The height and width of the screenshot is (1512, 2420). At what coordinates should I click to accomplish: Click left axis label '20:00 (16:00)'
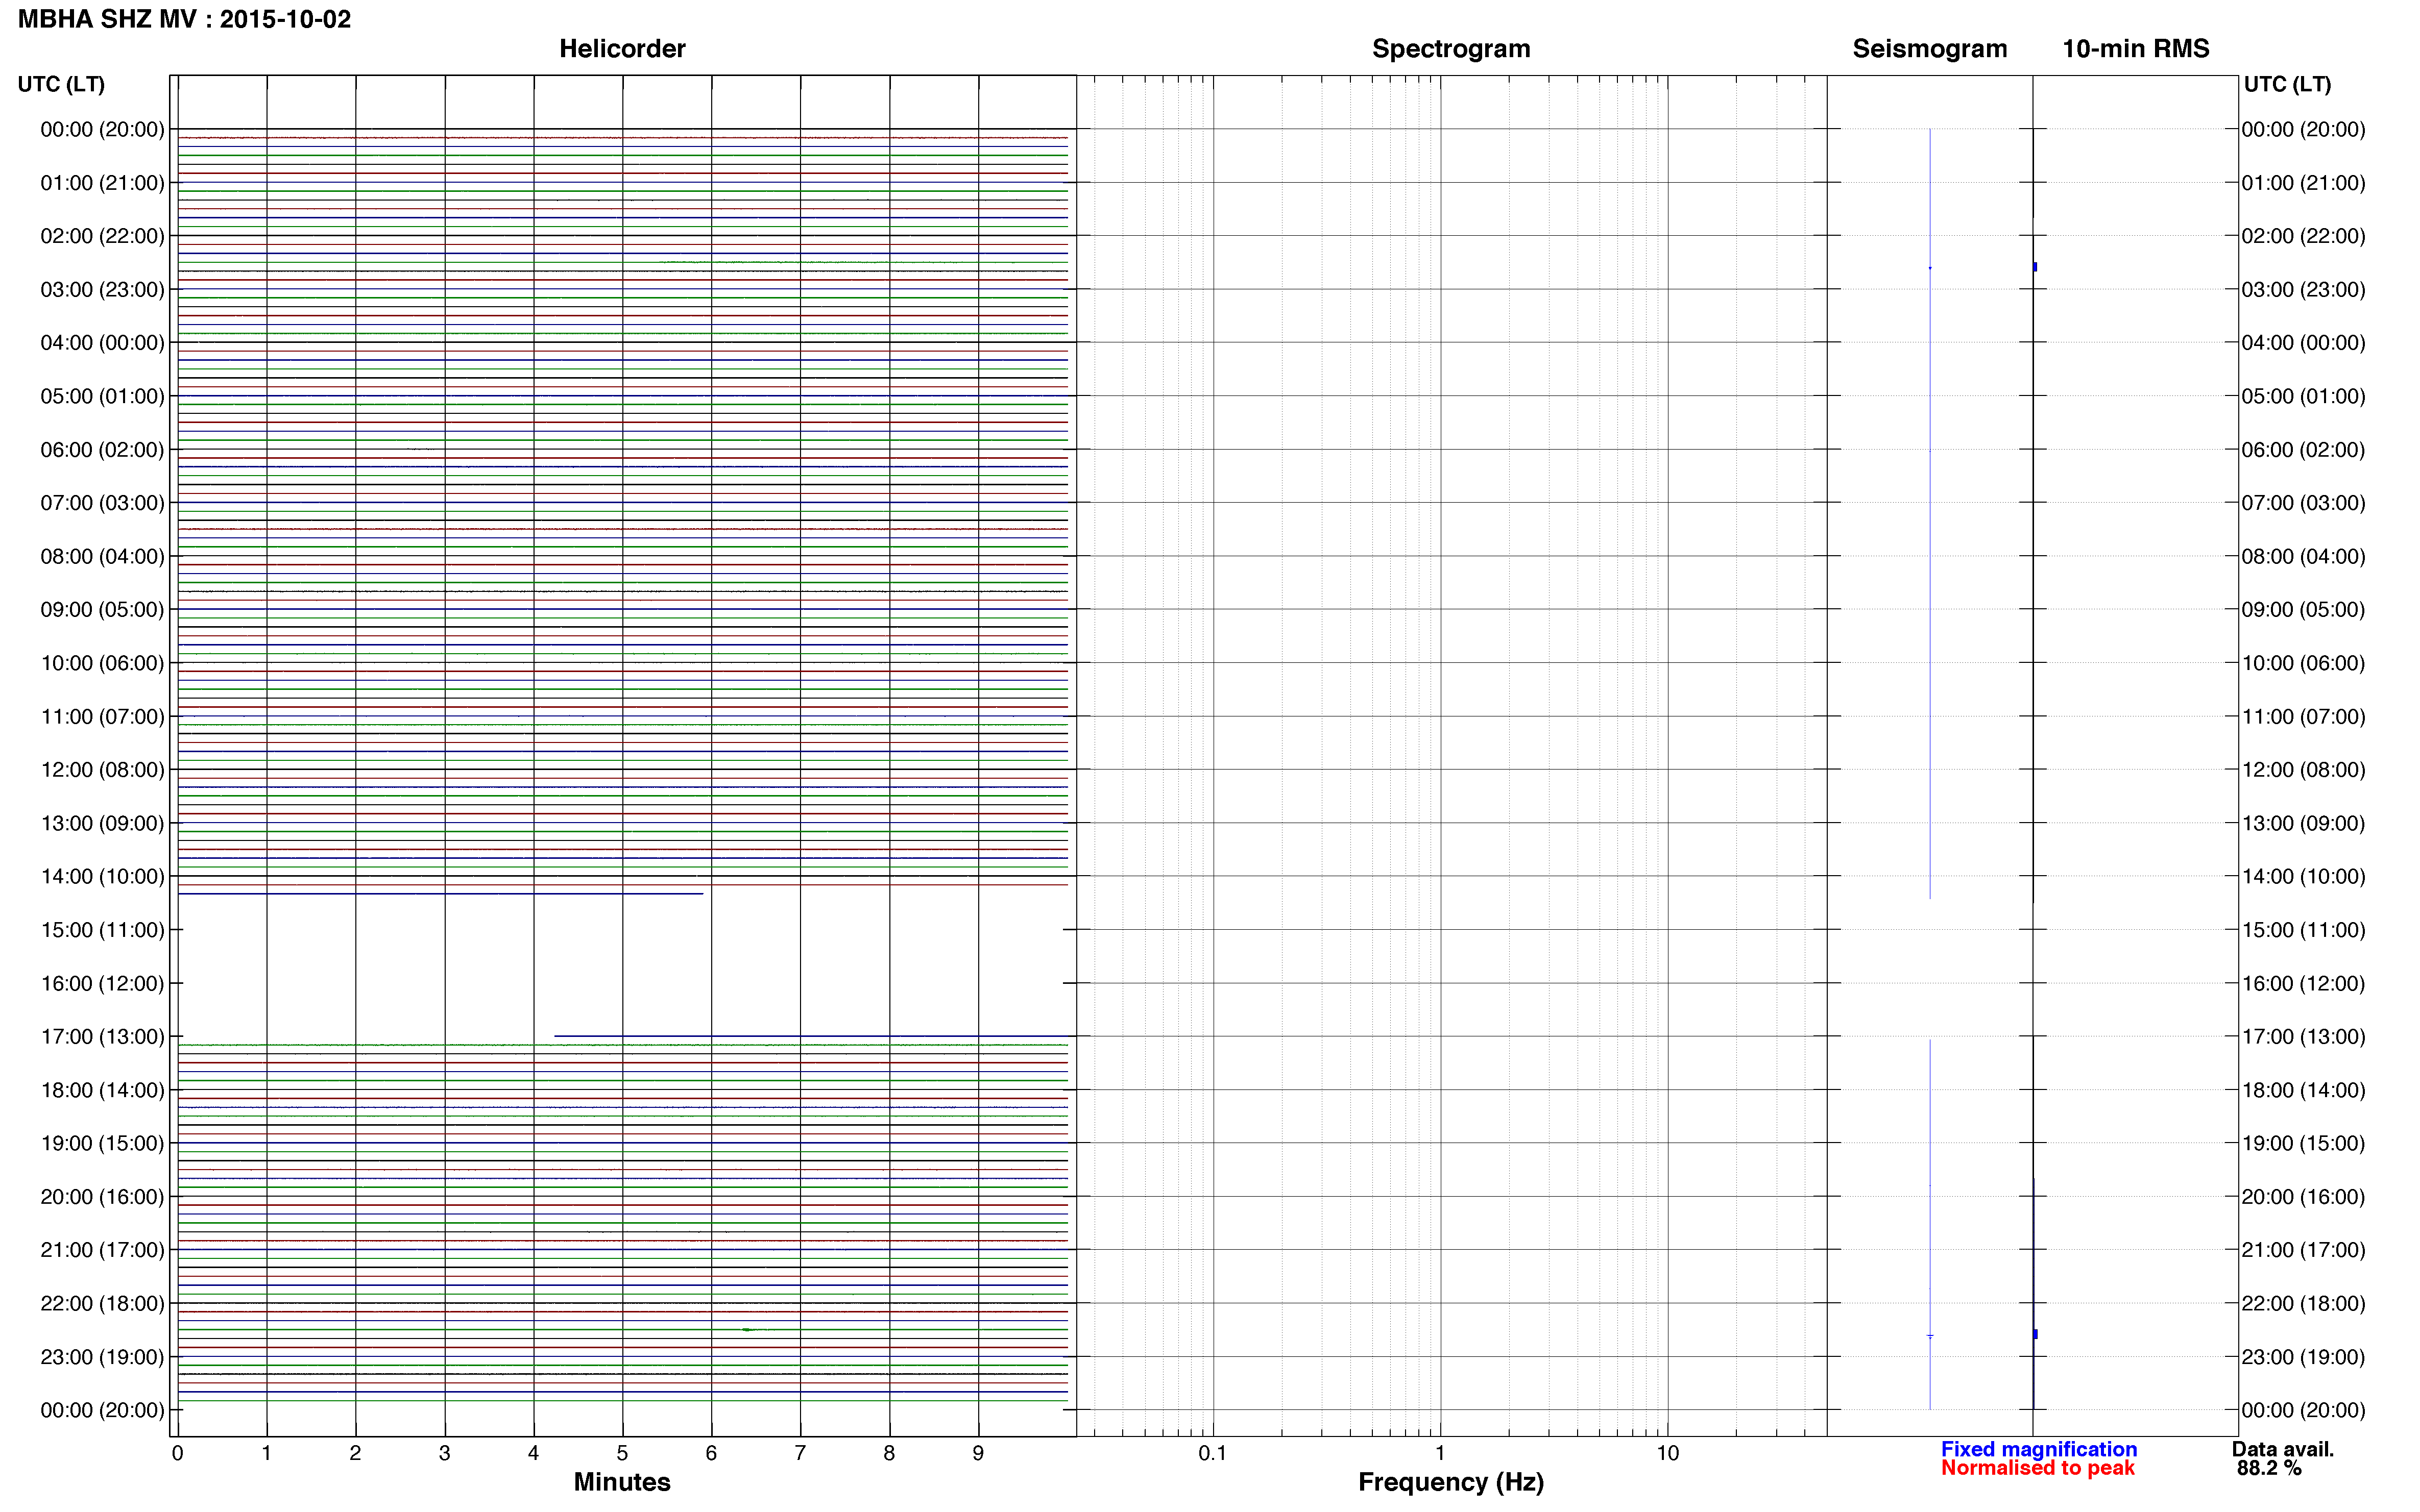(x=102, y=1197)
